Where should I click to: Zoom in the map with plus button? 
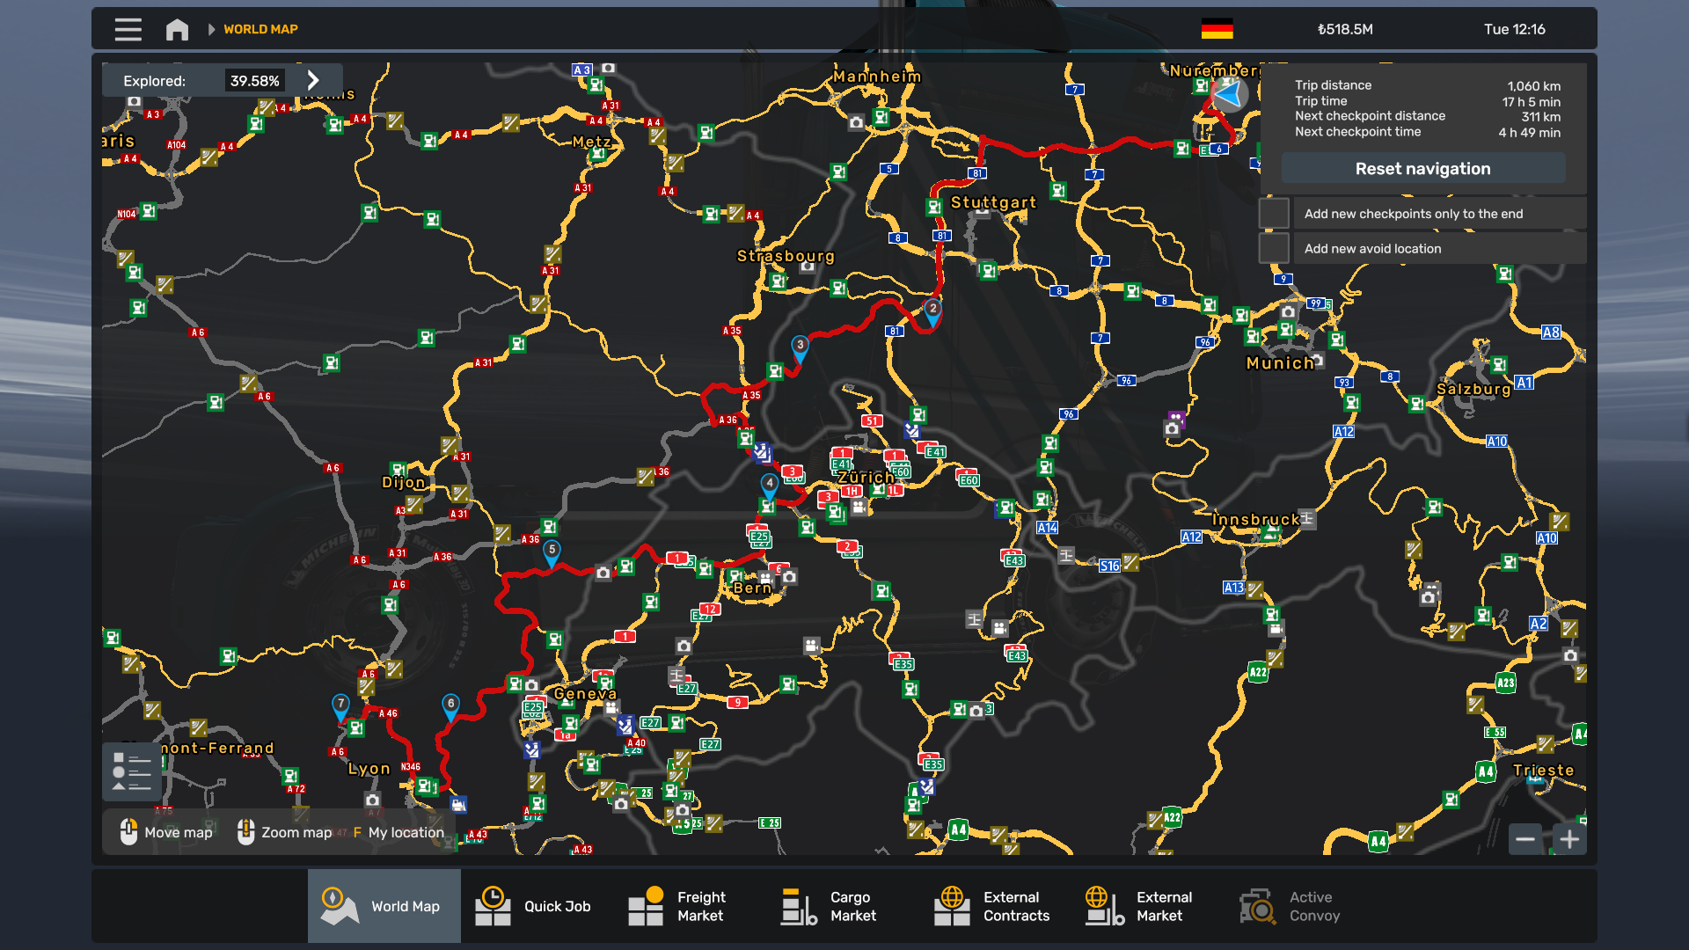[1569, 839]
